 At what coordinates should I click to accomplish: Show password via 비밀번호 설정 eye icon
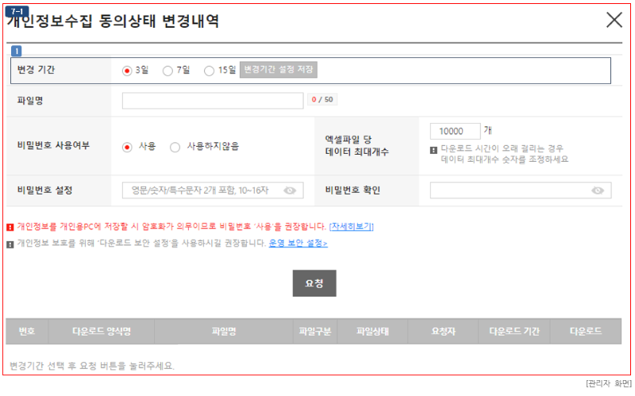coord(290,190)
